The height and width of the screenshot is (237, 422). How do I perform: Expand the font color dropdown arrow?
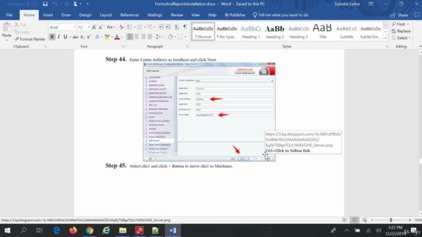[122, 37]
